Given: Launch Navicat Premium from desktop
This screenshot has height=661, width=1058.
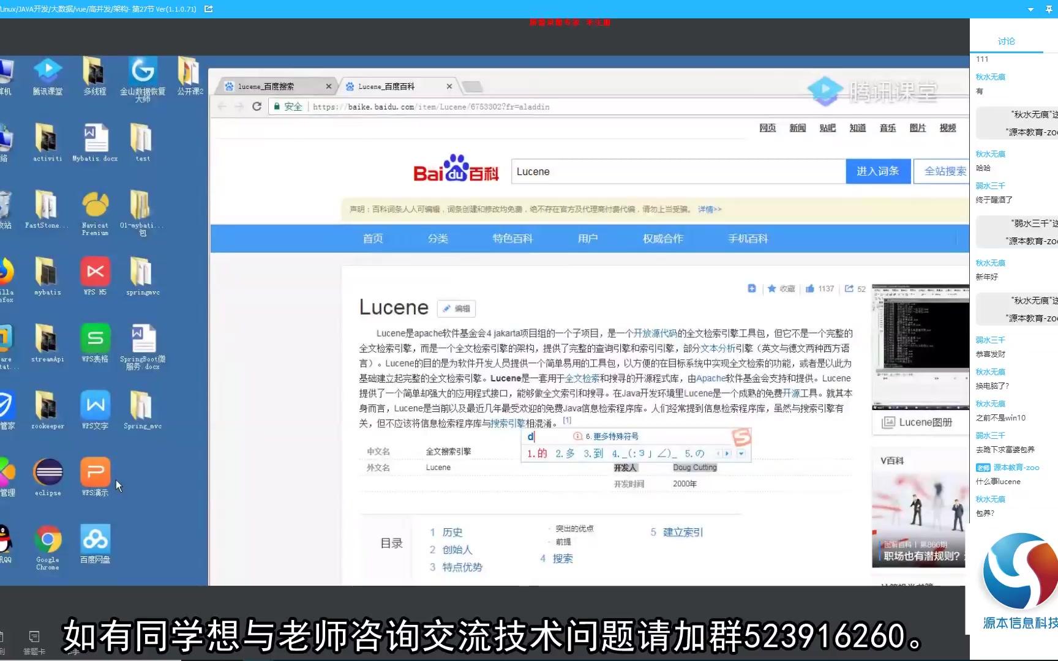Looking at the screenshot, I should click(95, 212).
